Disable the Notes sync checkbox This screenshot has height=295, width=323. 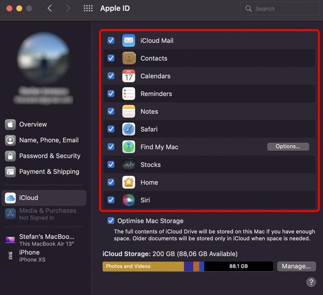111,112
